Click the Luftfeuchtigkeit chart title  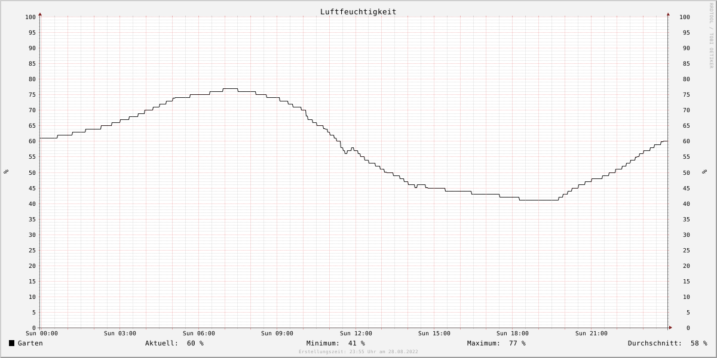358,12
